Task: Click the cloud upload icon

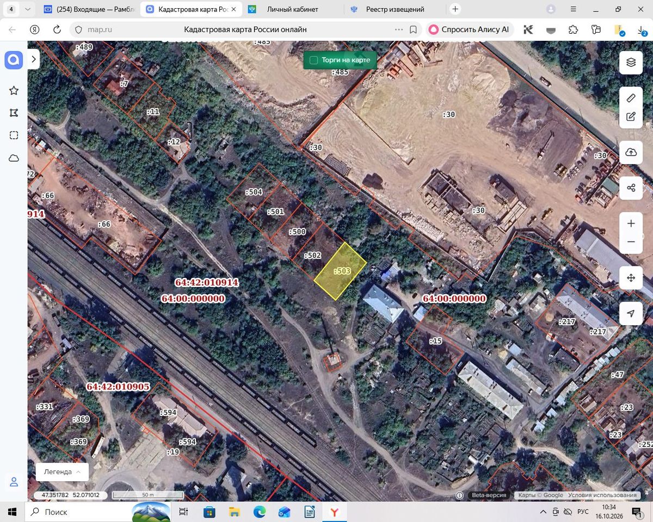Action: click(x=631, y=152)
